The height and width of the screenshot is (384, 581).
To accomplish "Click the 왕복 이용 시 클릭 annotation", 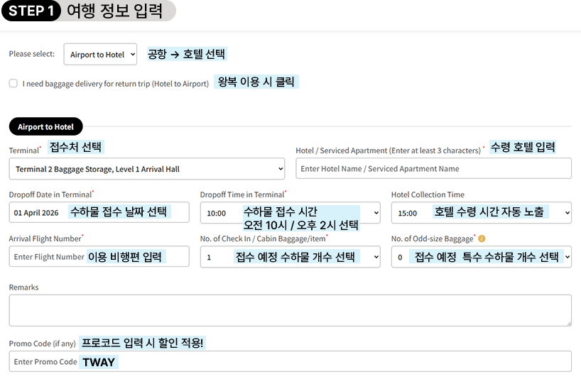I will pos(256,82).
